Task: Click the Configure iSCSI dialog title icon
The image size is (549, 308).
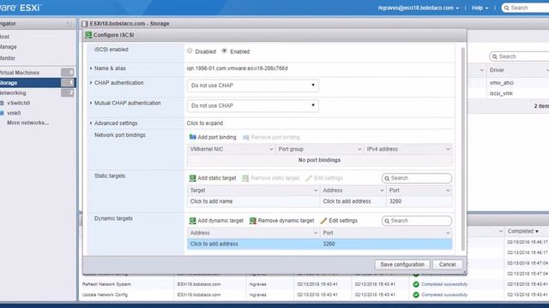Action: [88, 35]
